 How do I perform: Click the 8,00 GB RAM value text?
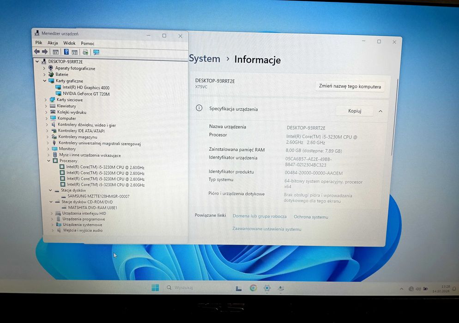click(x=314, y=151)
